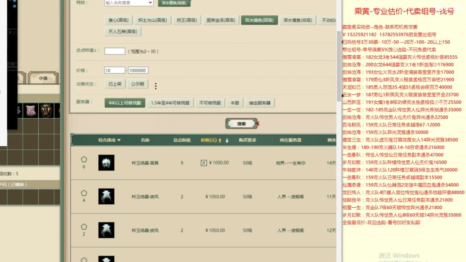
Task: Select the 1.5年至4年可移民服 server filter
Action: pos(170,103)
